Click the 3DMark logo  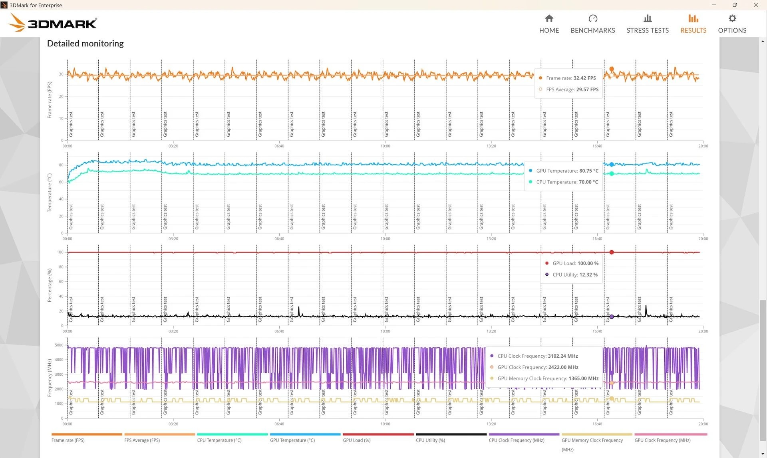click(52, 23)
